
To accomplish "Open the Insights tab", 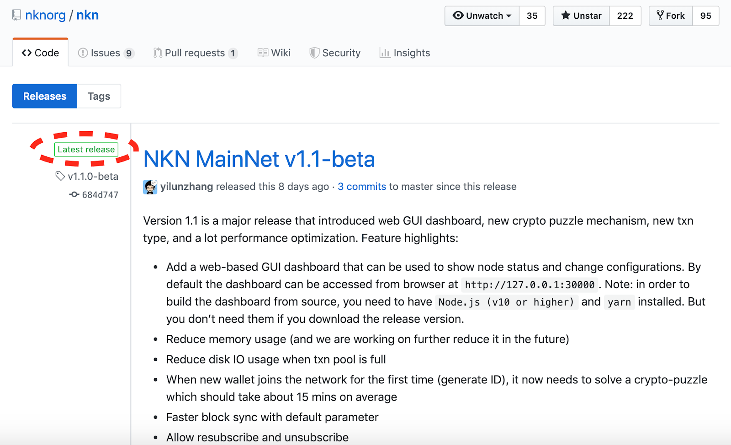I will point(405,53).
